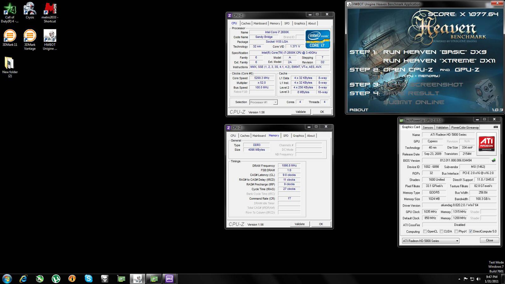505x284 pixels.
Task: Click Submit Online in HWBOT Heaven
Action: click(x=413, y=102)
